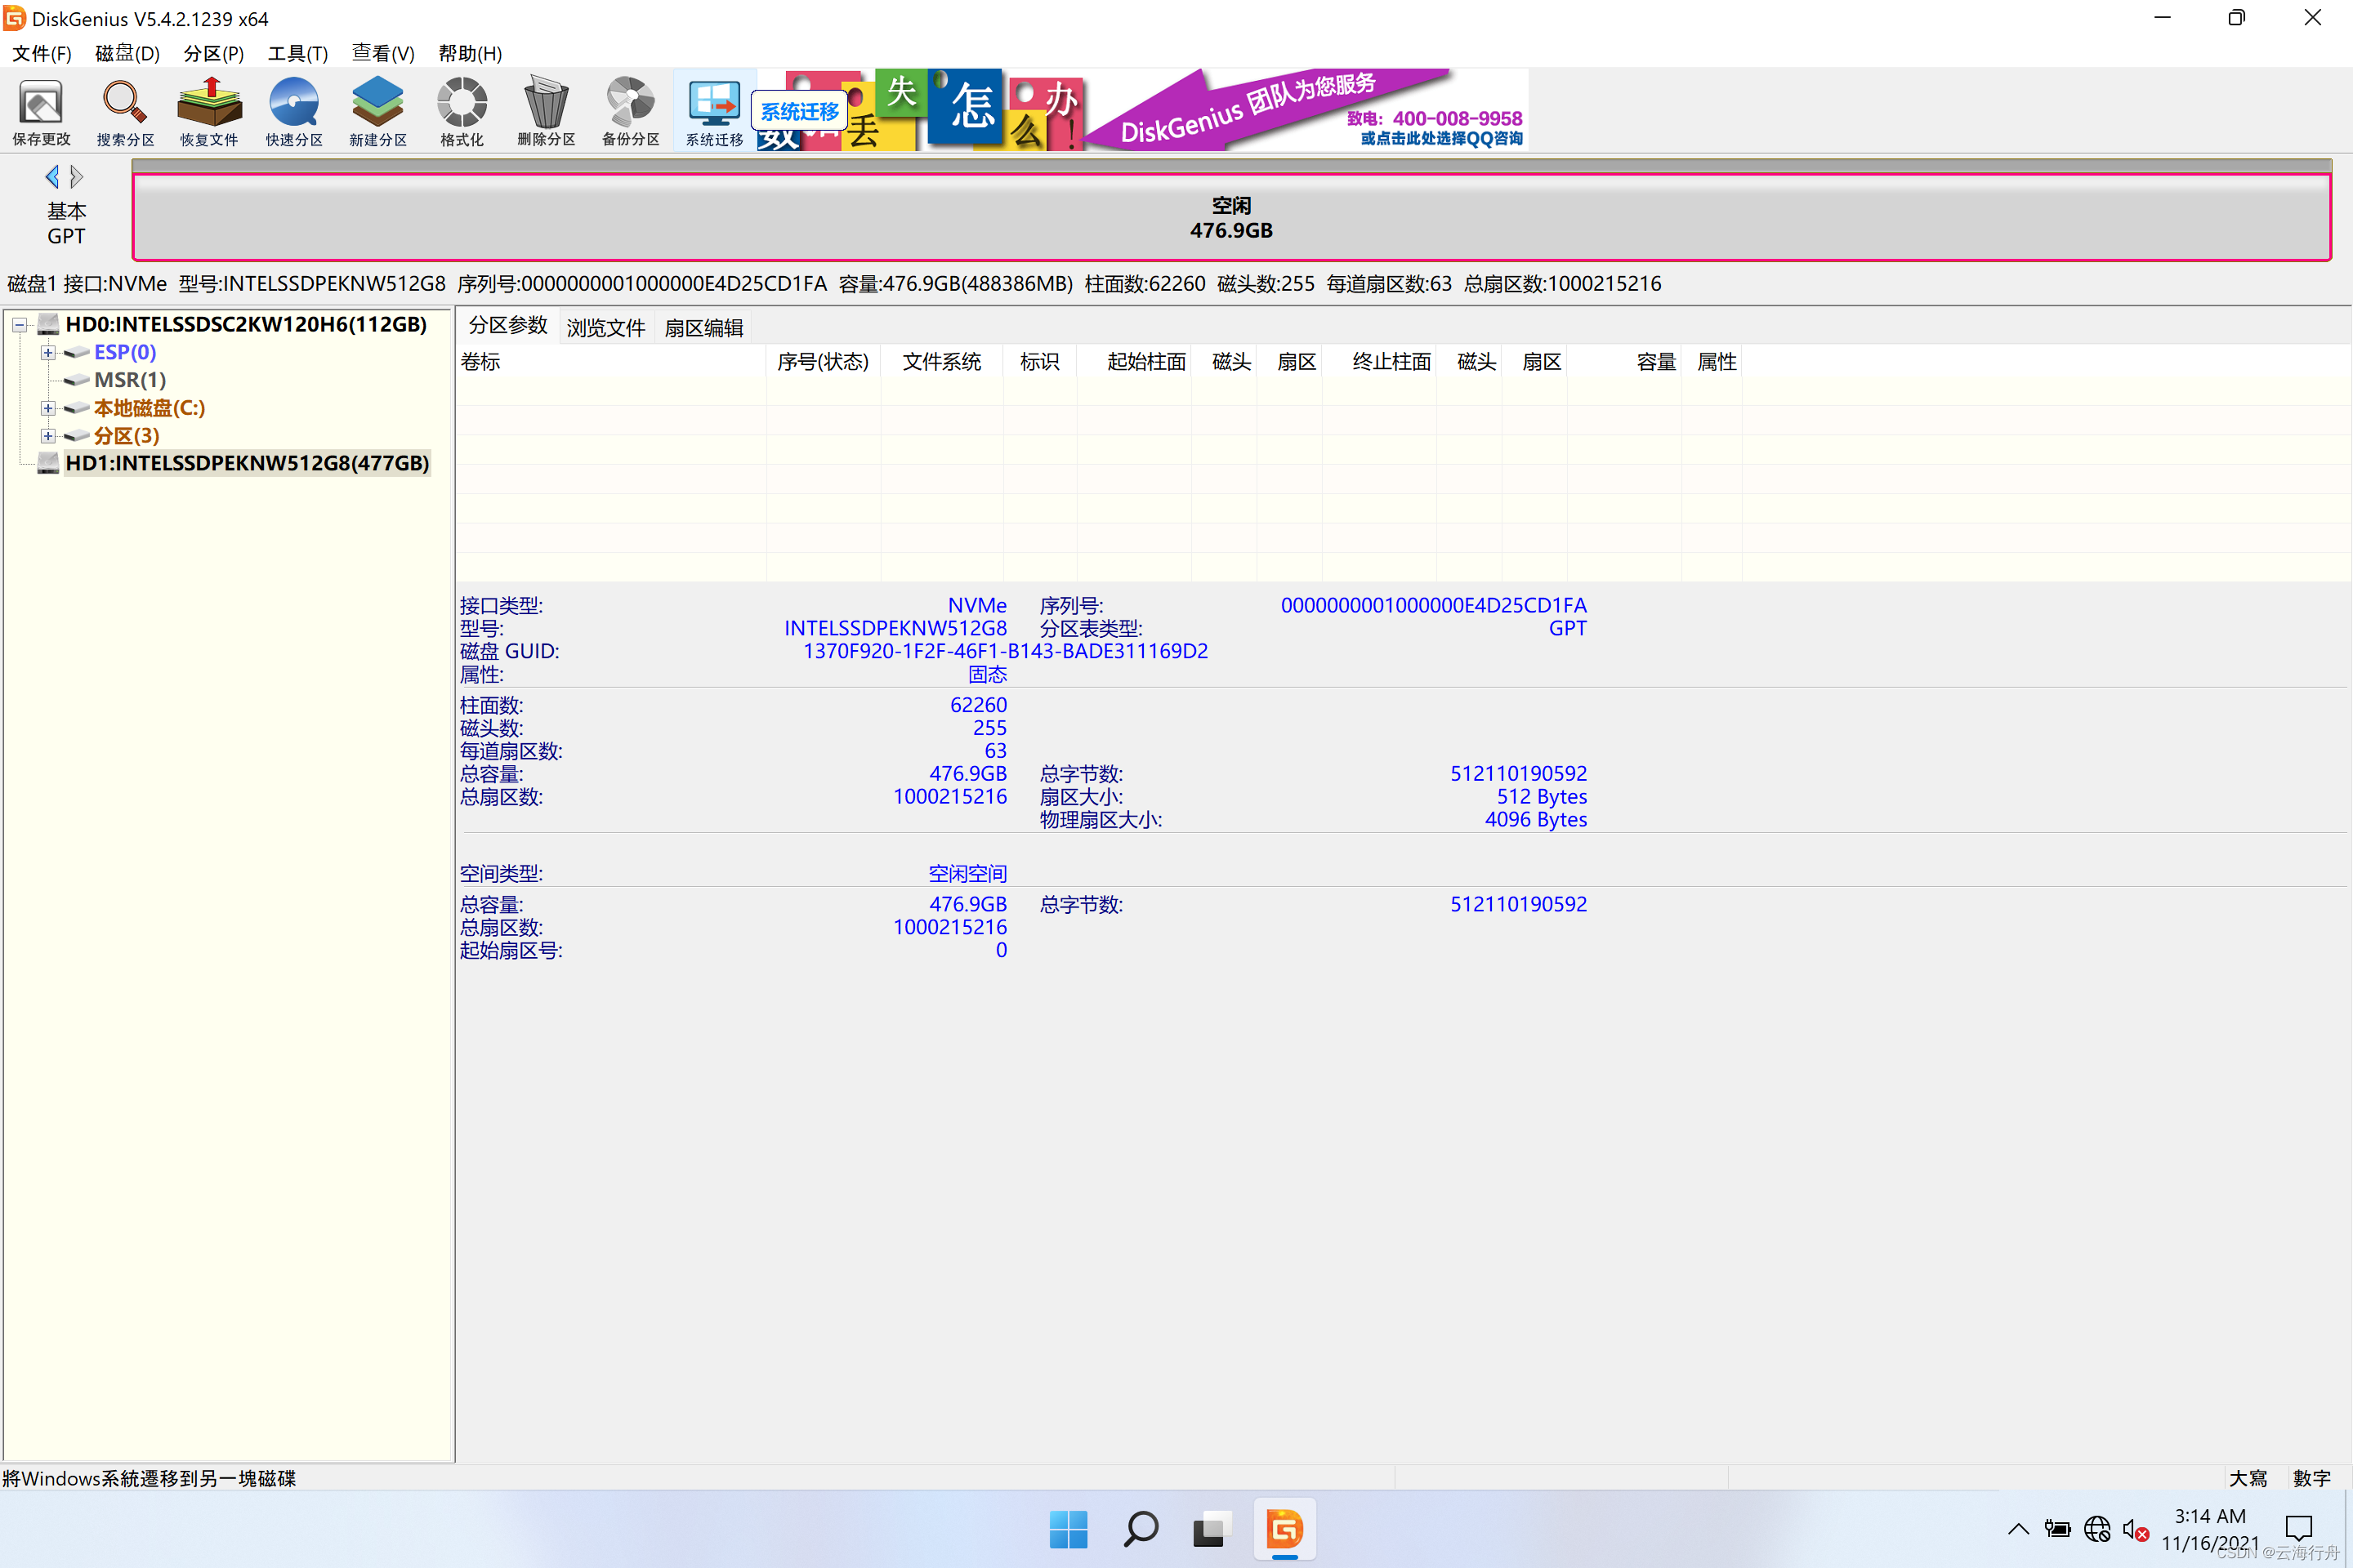
Task: Show hidden tray icons chevron
Action: 2019,1529
